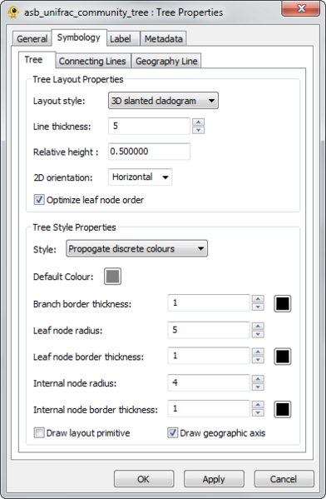Open the Branch border colour swatch
The image size is (326, 499).
point(283,303)
